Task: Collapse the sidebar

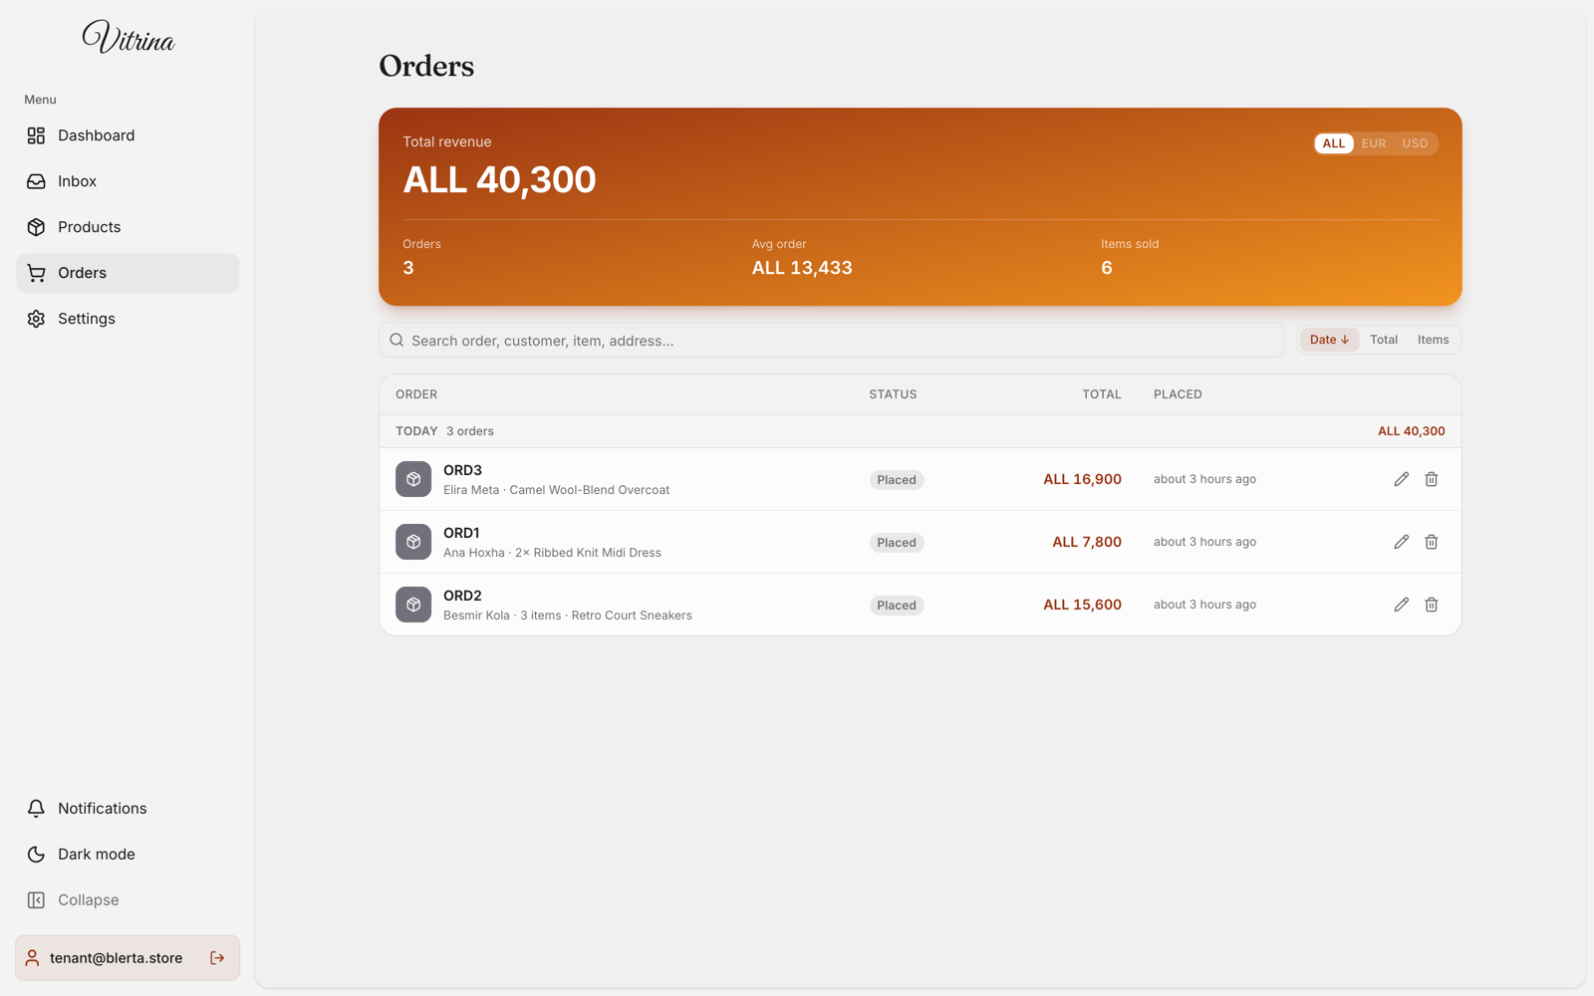Action: pos(128,900)
